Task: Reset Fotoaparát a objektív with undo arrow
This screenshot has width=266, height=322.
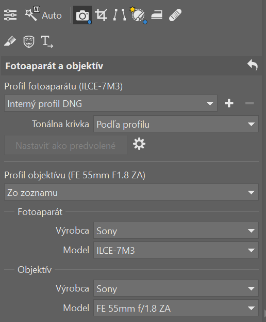Action: [x=253, y=66]
